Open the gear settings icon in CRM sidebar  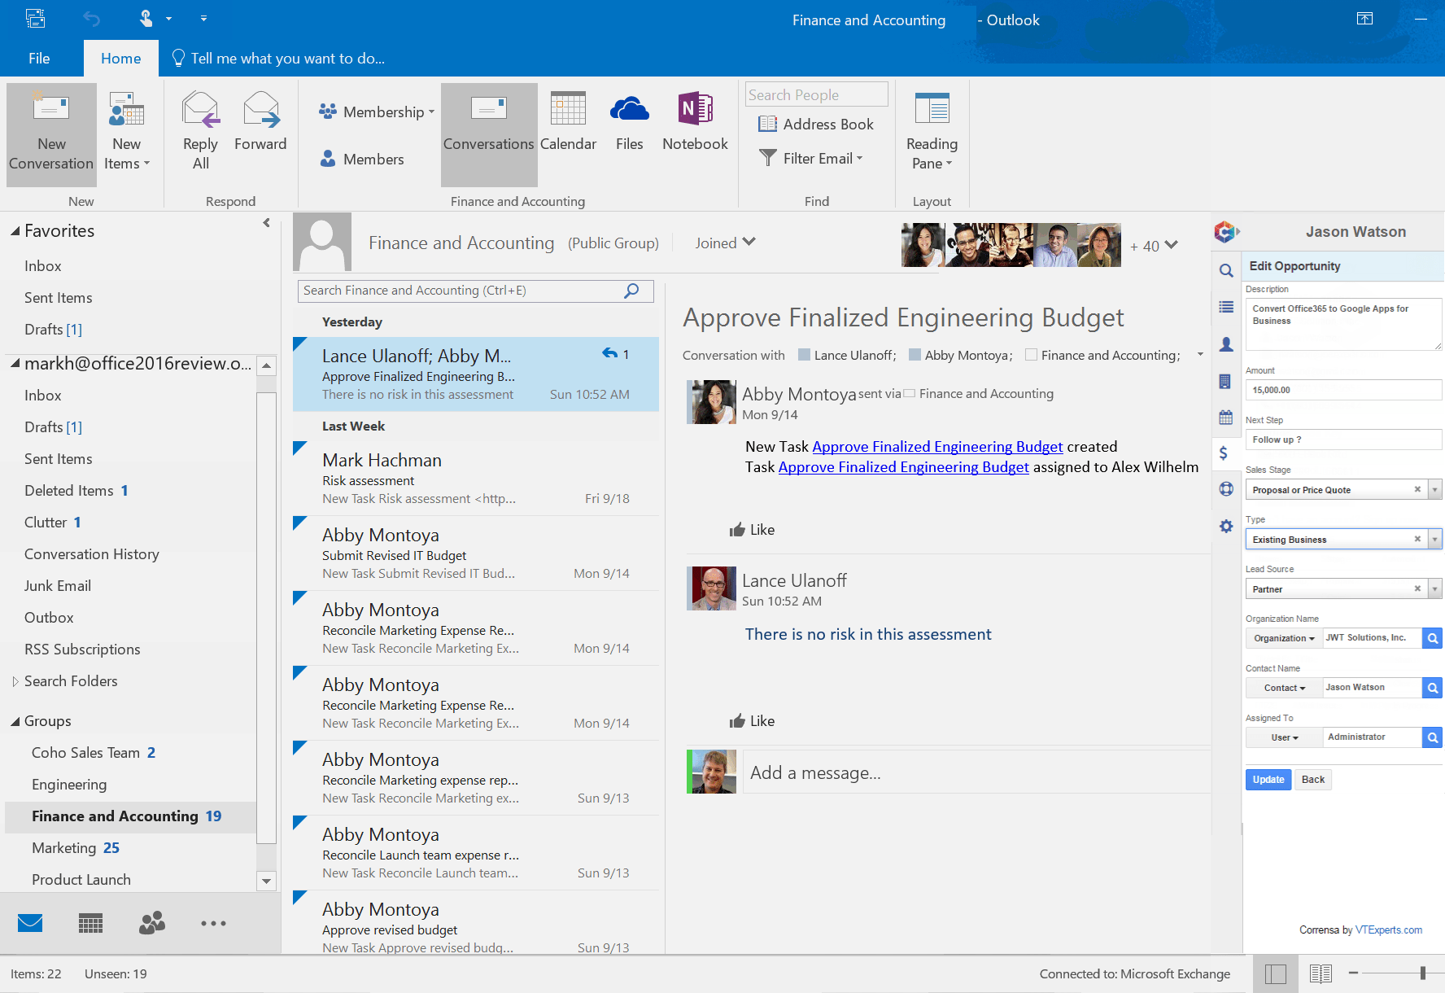coord(1226,526)
